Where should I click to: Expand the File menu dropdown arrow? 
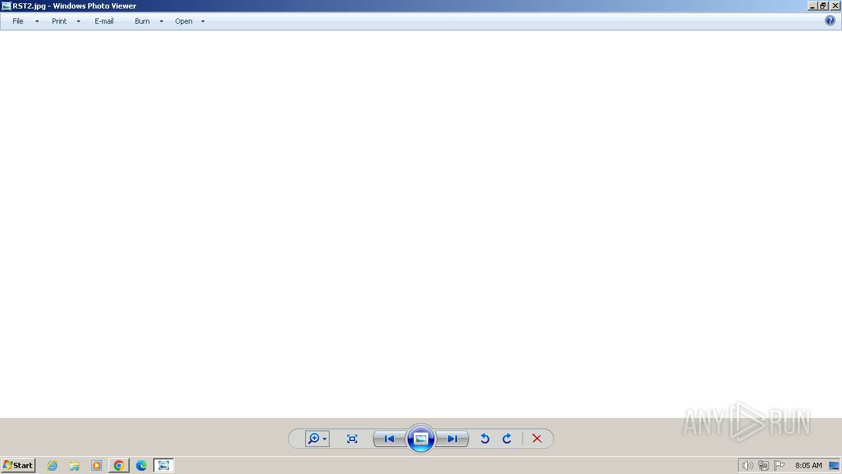(x=37, y=21)
